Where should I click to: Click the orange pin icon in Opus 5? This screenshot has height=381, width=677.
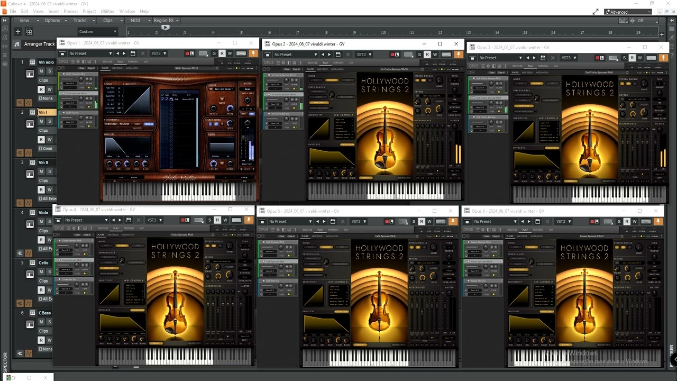(453, 222)
